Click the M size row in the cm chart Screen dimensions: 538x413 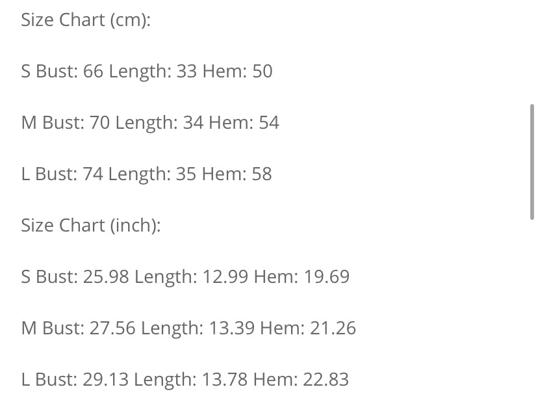click(x=150, y=123)
